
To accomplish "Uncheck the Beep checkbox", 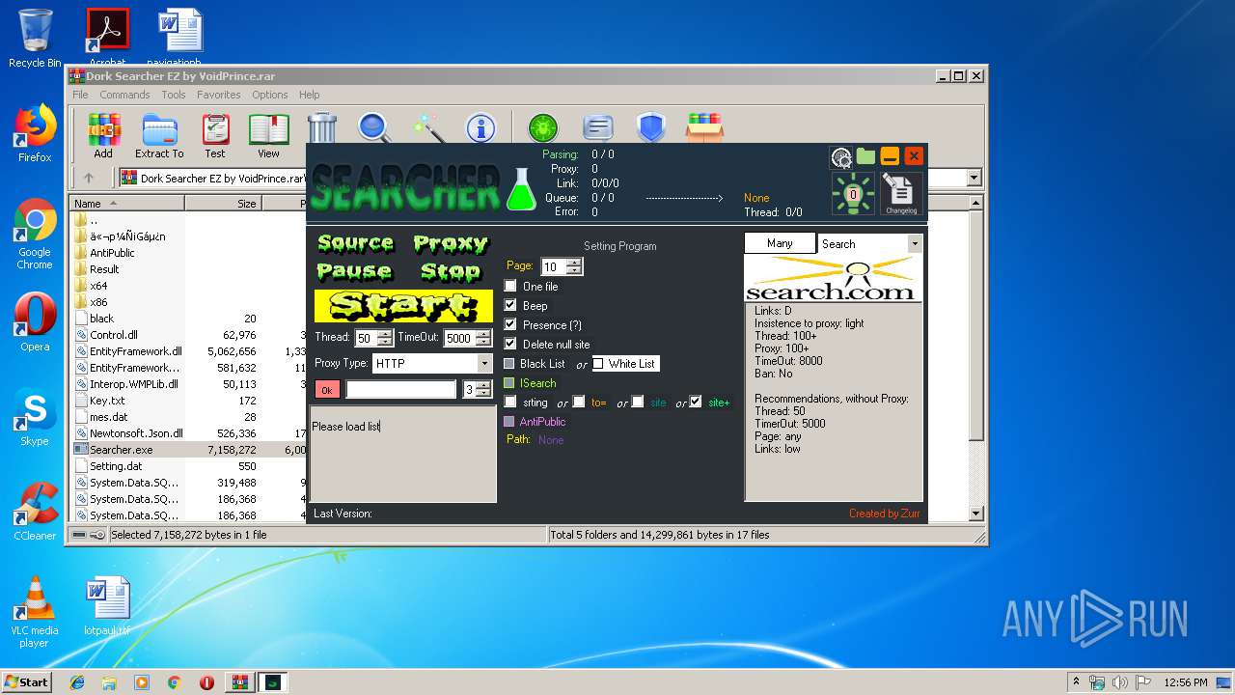I will pos(511,305).
